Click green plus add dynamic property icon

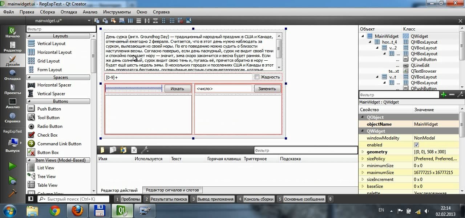click(444, 94)
